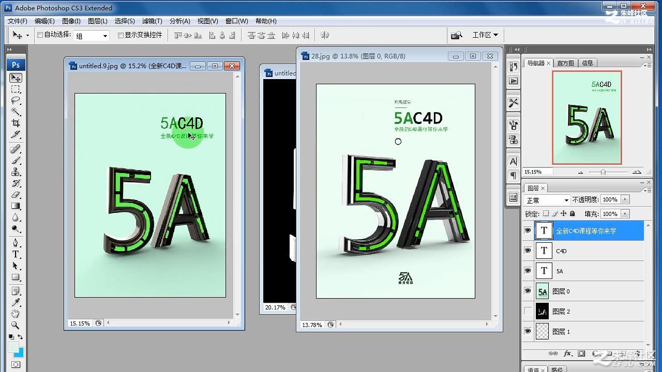Screen dimensions: 662x372
Task: Open the 编辑(E) menu
Action: pyautogui.click(x=44, y=21)
